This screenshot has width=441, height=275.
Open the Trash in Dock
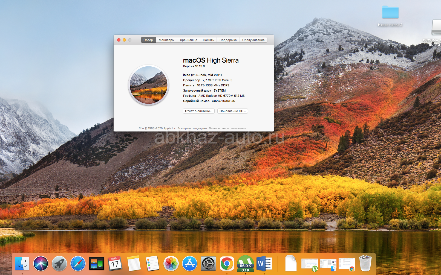tap(365, 263)
